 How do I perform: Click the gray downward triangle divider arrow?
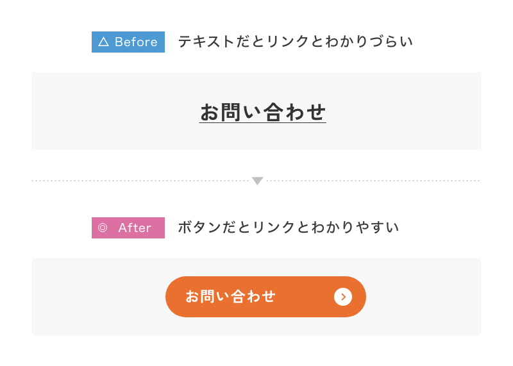pos(258,181)
